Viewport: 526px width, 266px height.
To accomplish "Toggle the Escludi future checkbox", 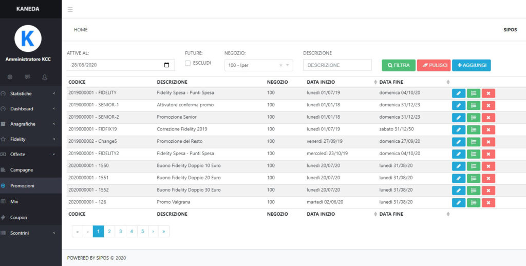I will [188, 63].
